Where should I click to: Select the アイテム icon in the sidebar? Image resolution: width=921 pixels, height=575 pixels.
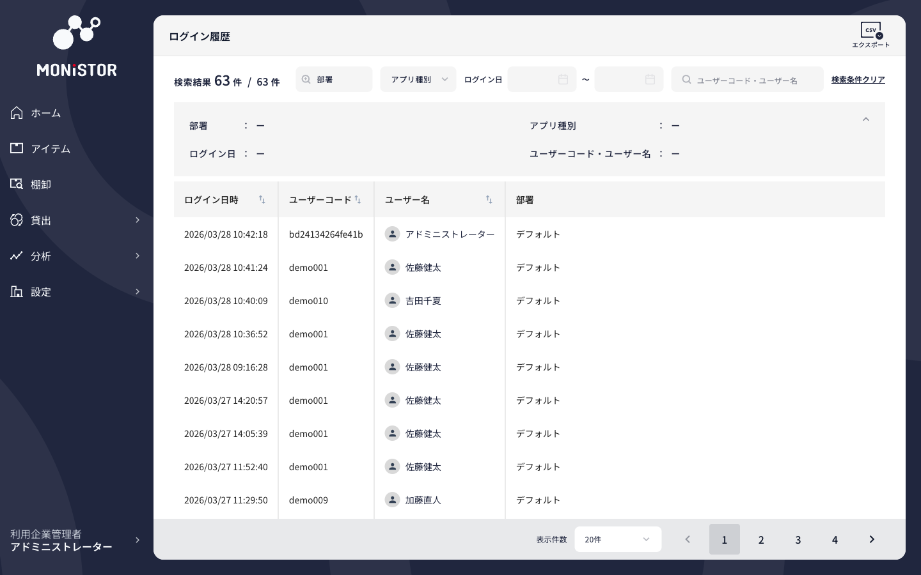(16, 148)
